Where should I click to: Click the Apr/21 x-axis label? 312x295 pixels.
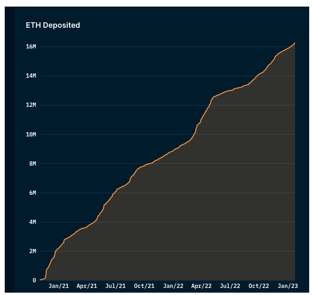pyautogui.click(x=87, y=286)
